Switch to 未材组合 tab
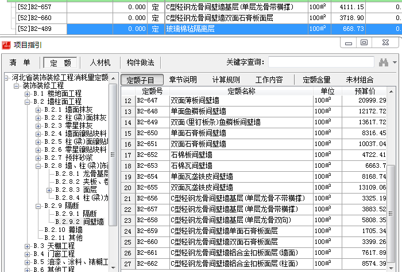The image size is (402, 272). point(360,80)
